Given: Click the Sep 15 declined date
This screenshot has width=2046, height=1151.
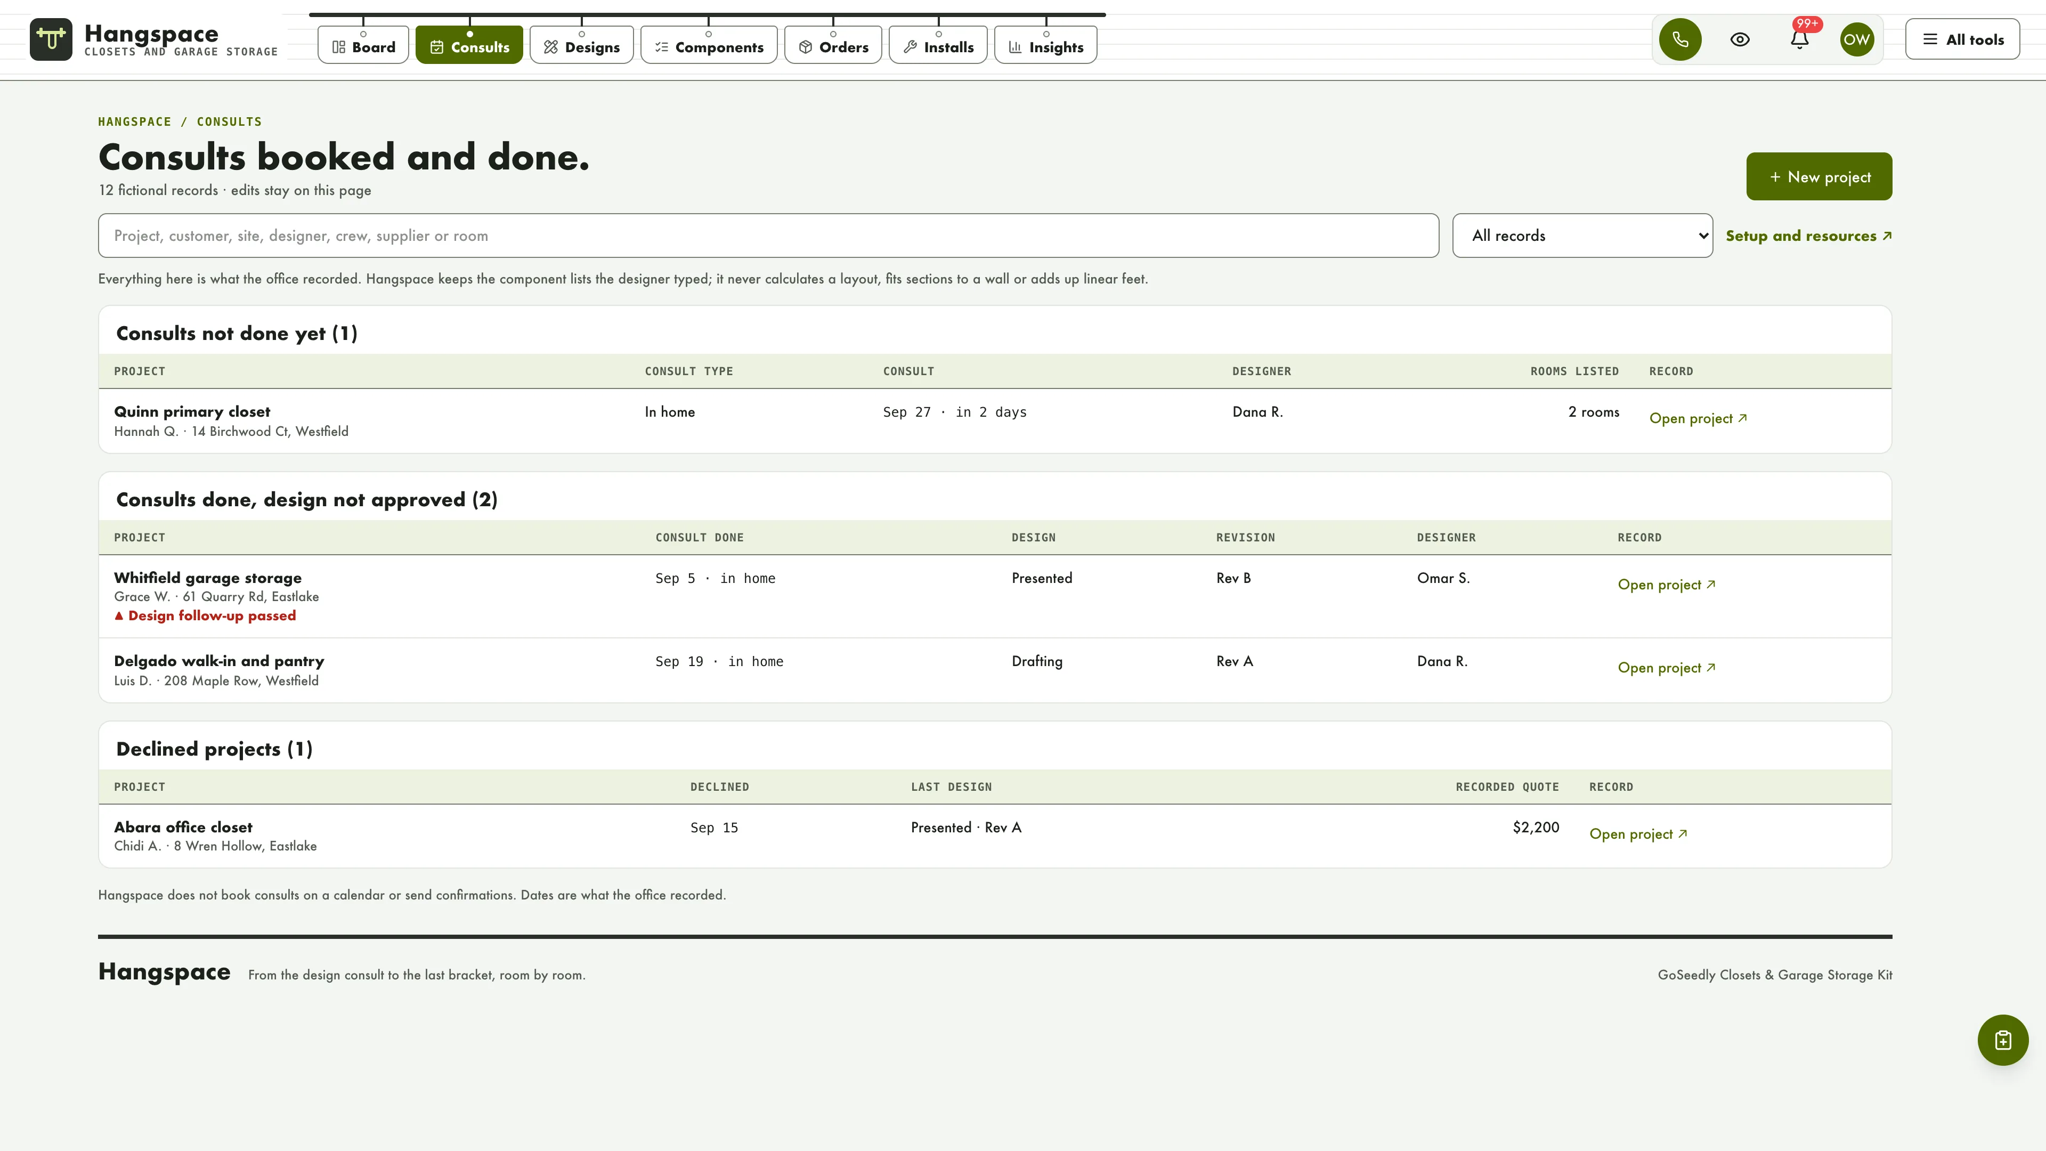Looking at the screenshot, I should coord(714,828).
